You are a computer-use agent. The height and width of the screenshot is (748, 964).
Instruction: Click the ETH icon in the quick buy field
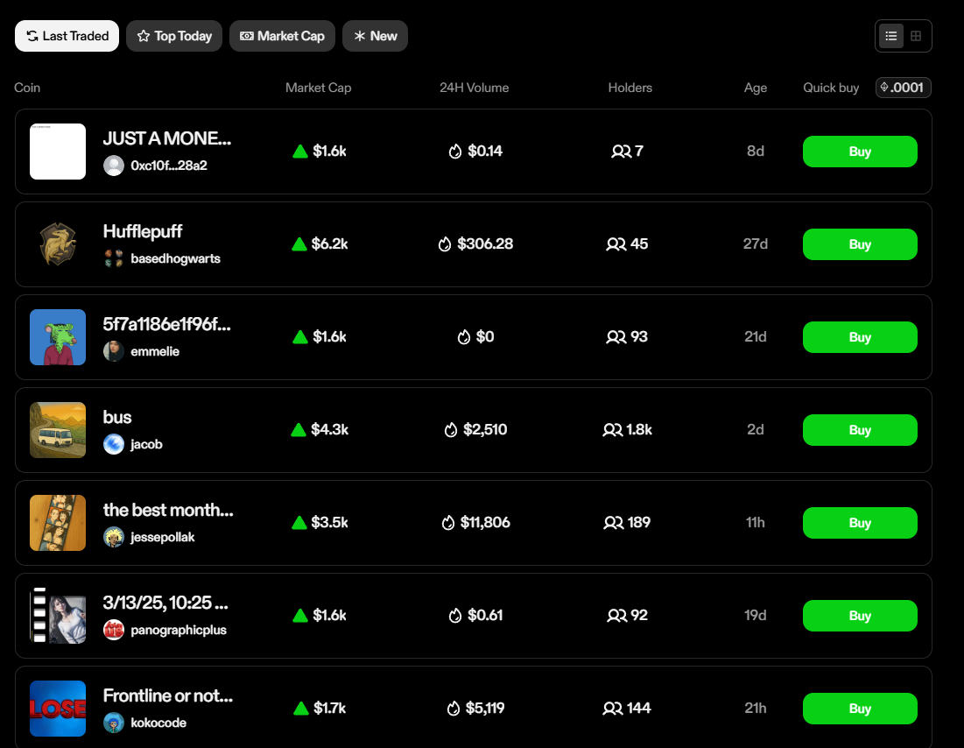[x=883, y=88]
